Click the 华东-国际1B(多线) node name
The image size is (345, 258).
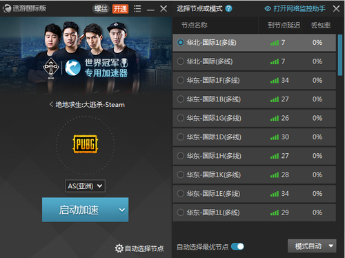click(214, 99)
